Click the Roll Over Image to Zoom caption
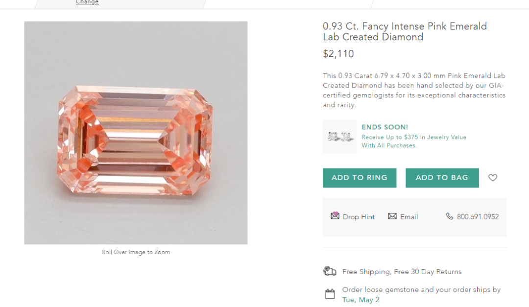The height and width of the screenshot is (307, 529). pos(136,252)
